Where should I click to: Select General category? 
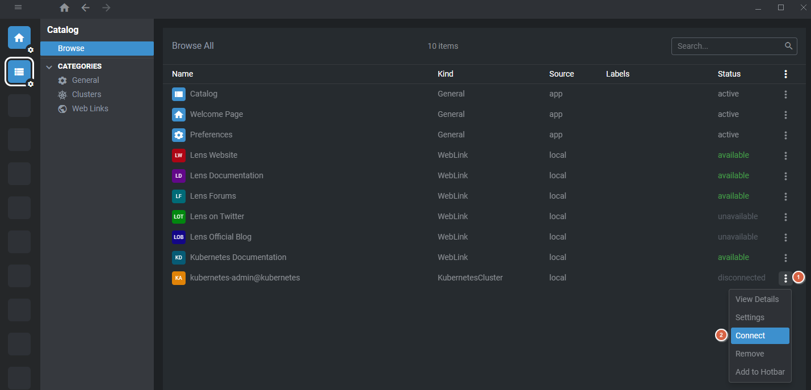point(85,80)
